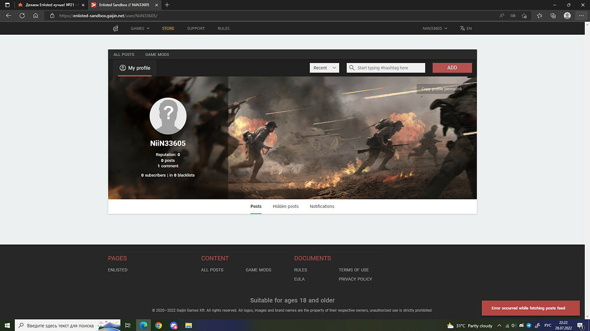Viewport: 590px width, 331px height.
Task: Open the Windows Start menu
Action: [x=7, y=325]
